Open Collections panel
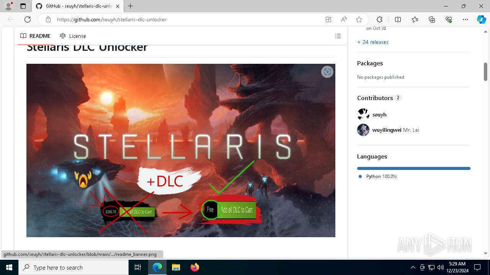 tap(432, 19)
